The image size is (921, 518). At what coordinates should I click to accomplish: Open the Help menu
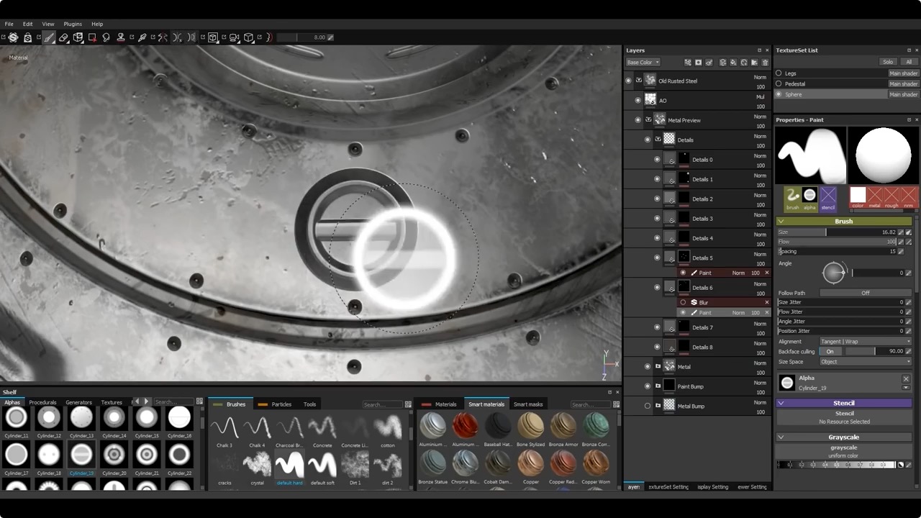pos(97,24)
